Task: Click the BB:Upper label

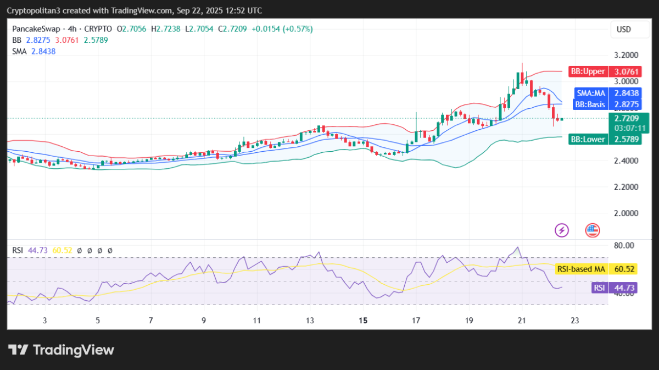Action: pyautogui.click(x=588, y=71)
